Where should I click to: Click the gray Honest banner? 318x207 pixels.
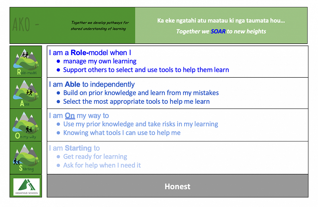pos(177,186)
